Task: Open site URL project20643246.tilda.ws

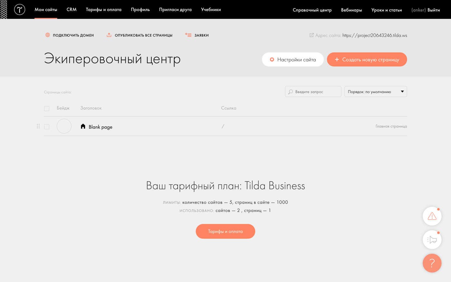Action: (375, 35)
